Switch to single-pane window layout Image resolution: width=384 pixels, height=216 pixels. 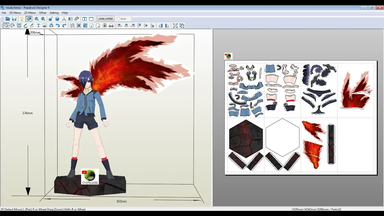[x=91, y=19]
